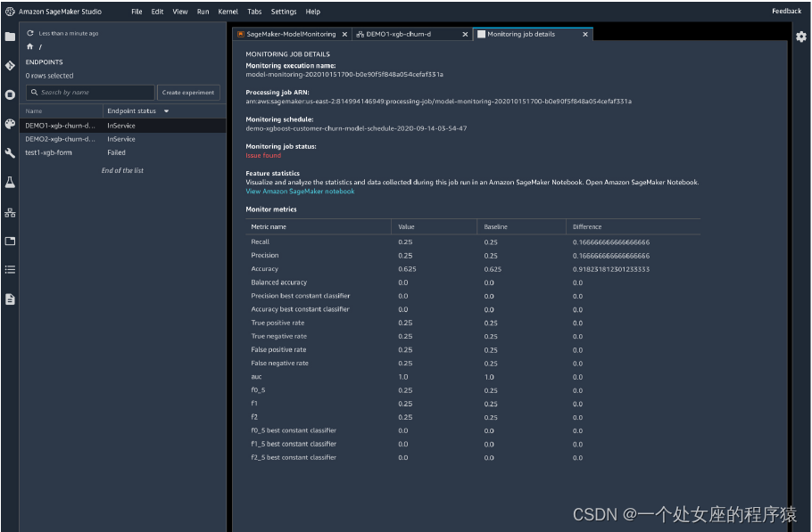This screenshot has height=532, width=812.
Task: Click the Feedback button
Action: coord(786,12)
